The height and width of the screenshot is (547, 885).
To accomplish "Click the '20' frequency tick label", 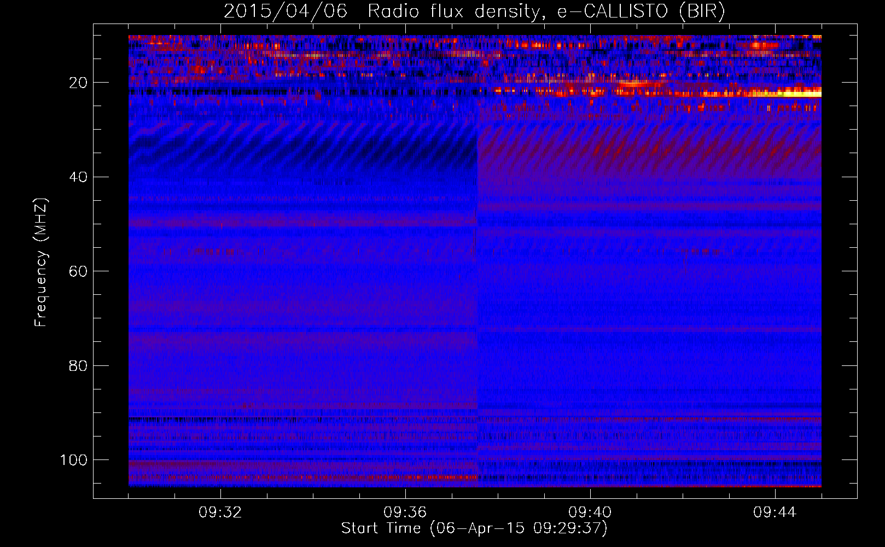I will pos(78,83).
